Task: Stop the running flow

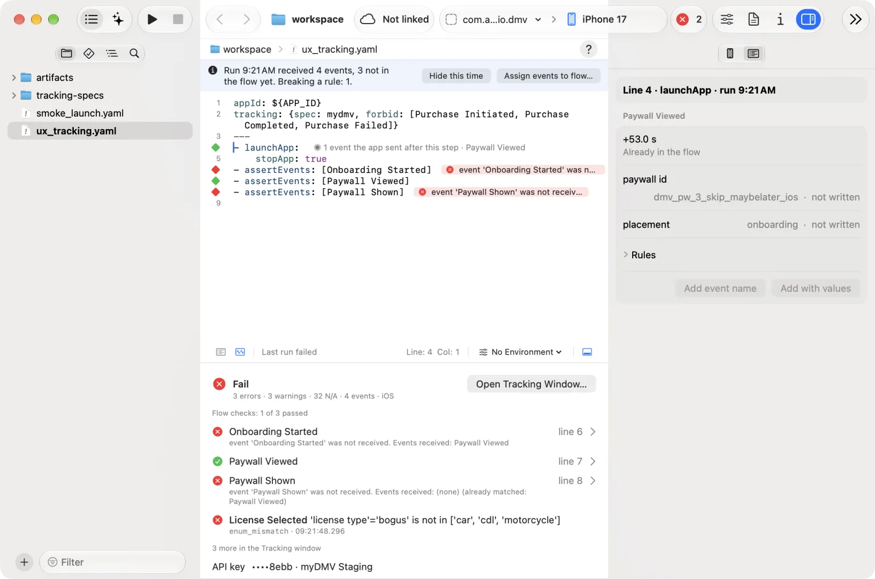Action: [178, 19]
